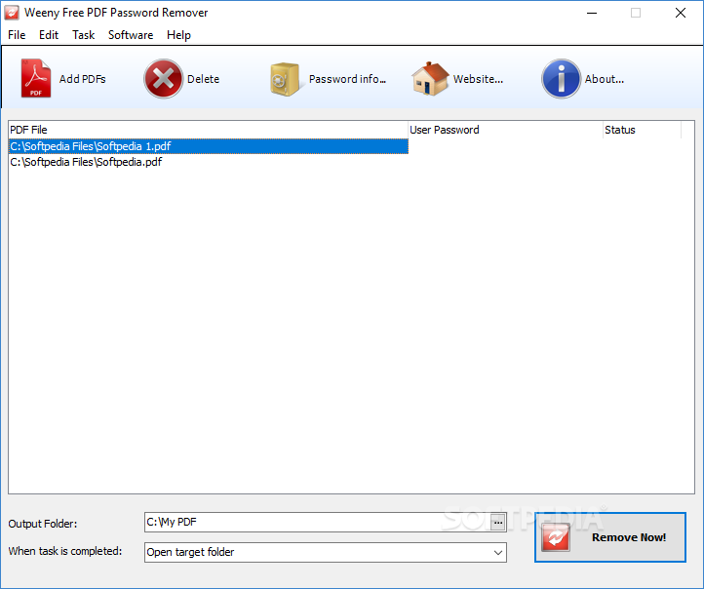The height and width of the screenshot is (589, 704).
Task: Click the 'Open target folder' combo text
Action: (x=190, y=552)
